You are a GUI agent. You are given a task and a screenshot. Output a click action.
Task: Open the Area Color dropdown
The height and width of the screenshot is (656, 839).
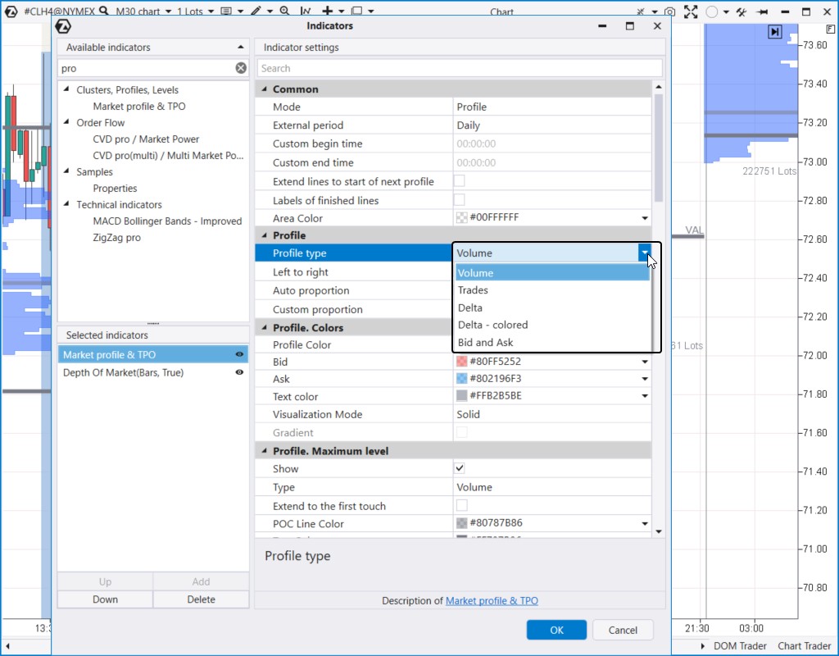[645, 218]
